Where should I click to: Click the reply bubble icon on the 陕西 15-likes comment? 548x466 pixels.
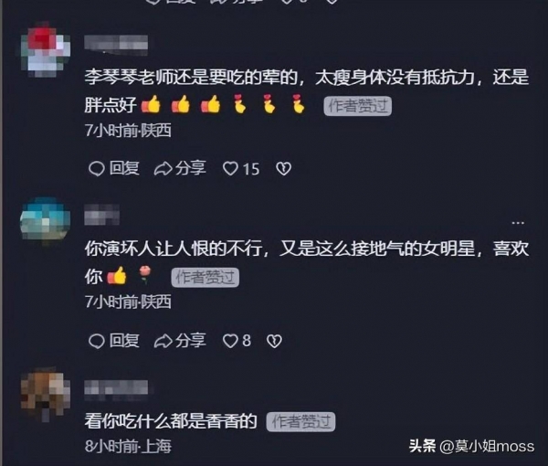pos(97,169)
